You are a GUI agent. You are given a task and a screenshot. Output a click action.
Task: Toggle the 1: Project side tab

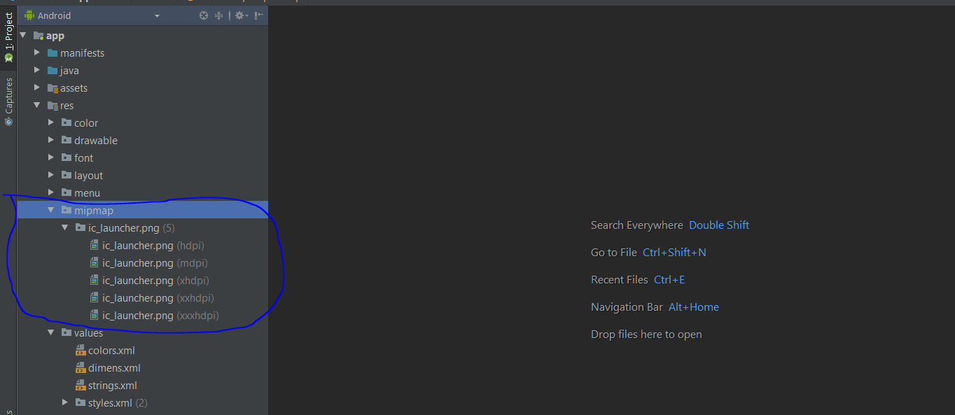(x=8, y=36)
